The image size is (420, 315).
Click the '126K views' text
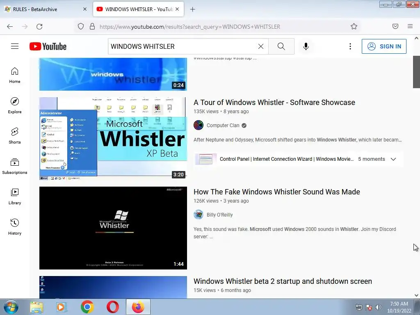tap(206, 201)
